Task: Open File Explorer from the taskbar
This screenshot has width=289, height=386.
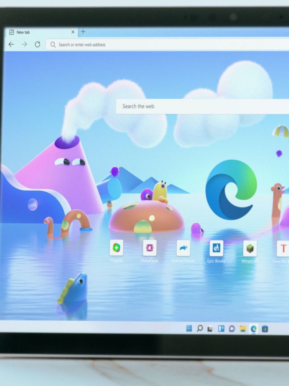Action: (x=243, y=329)
